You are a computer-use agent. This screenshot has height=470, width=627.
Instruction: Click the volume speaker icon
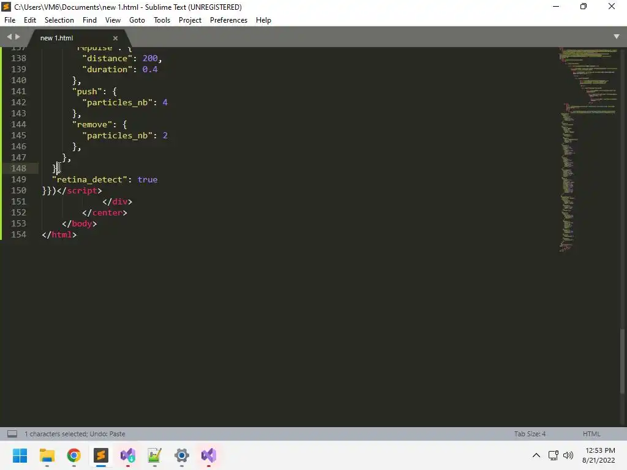tap(568, 455)
